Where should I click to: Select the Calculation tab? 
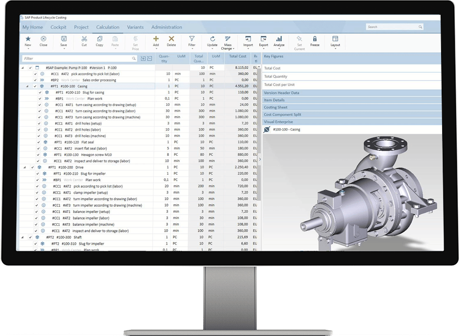[x=108, y=27]
